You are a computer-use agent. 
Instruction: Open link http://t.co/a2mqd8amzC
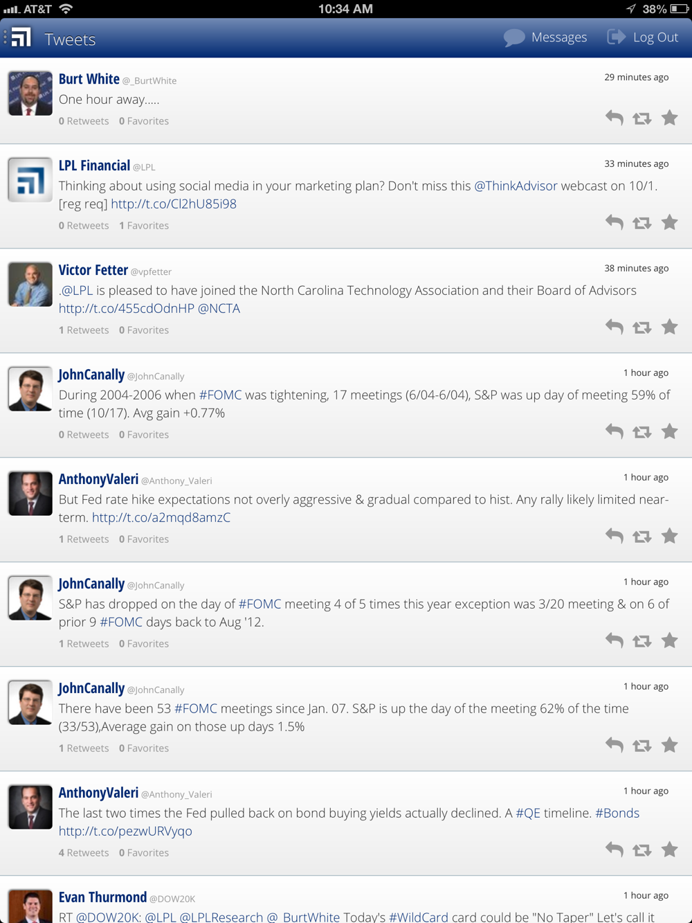pyautogui.click(x=161, y=517)
